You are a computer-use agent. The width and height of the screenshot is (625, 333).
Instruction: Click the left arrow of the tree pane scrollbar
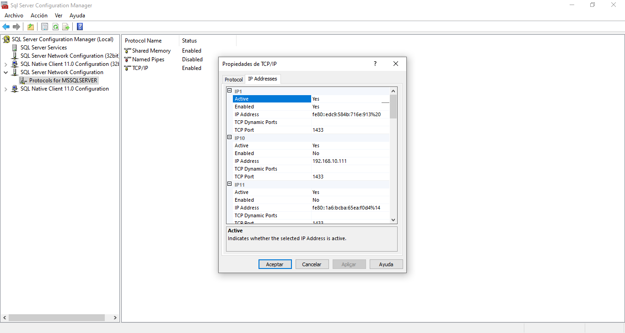pyautogui.click(x=5, y=317)
